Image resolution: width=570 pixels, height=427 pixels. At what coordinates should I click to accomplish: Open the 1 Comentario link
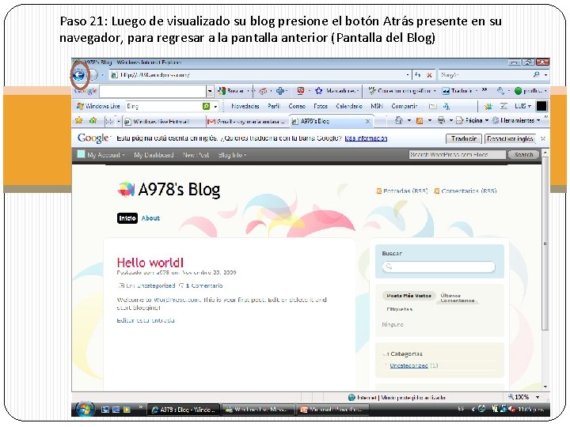point(204,285)
